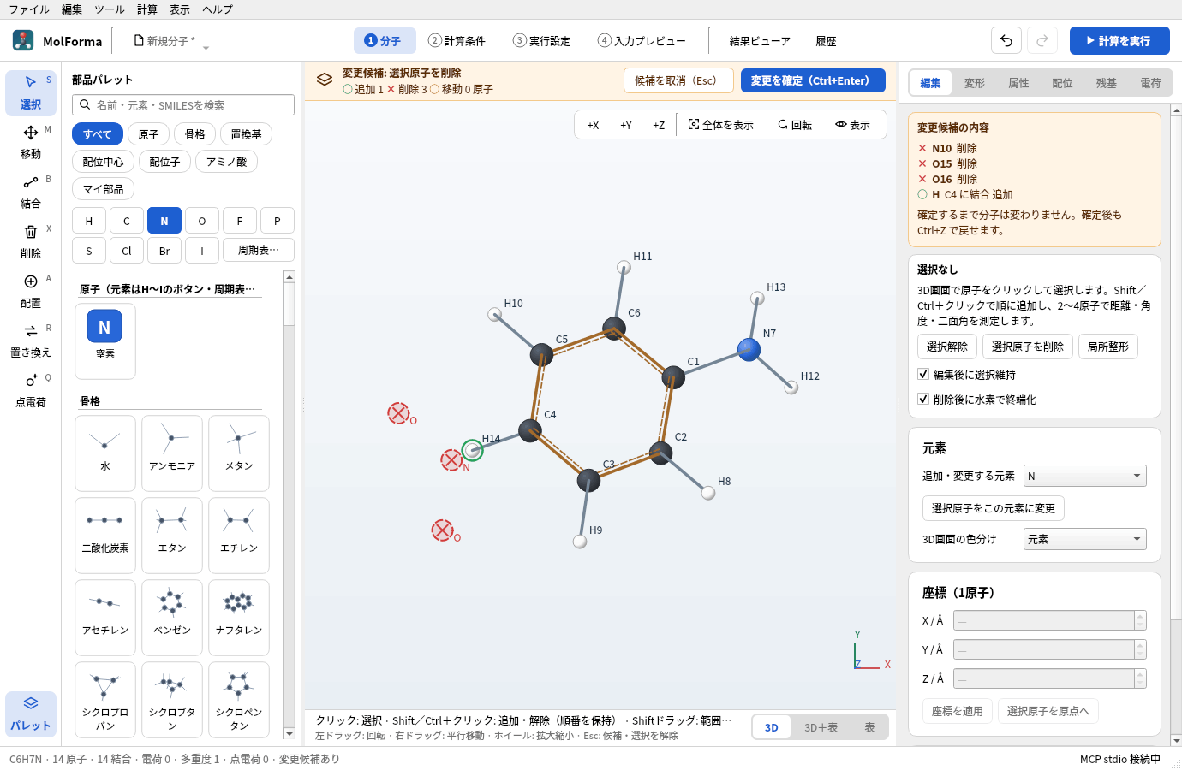
Task: Click the 回転 rotate button
Action: 795,125
